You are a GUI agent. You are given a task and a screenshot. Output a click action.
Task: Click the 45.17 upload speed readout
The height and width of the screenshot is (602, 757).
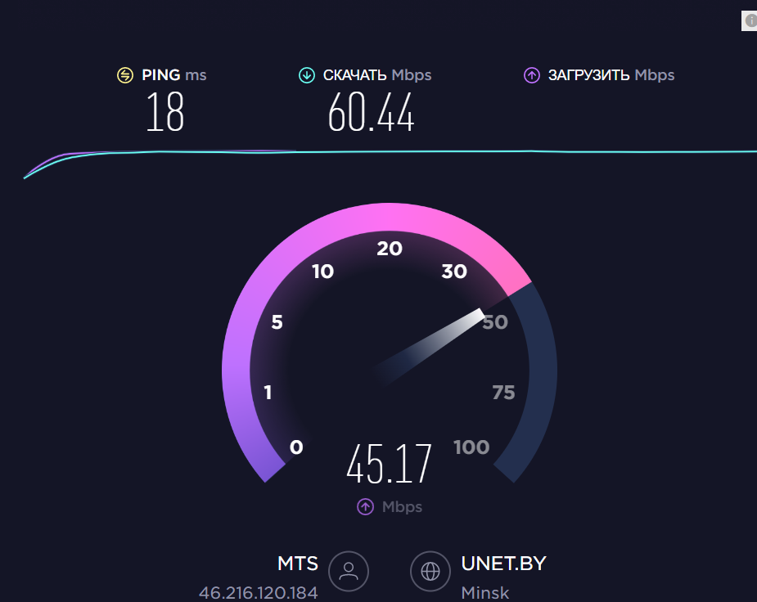click(x=389, y=464)
